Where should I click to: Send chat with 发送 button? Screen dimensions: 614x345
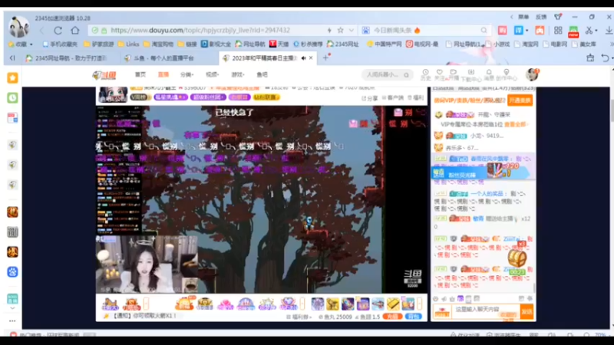[527, 312]
